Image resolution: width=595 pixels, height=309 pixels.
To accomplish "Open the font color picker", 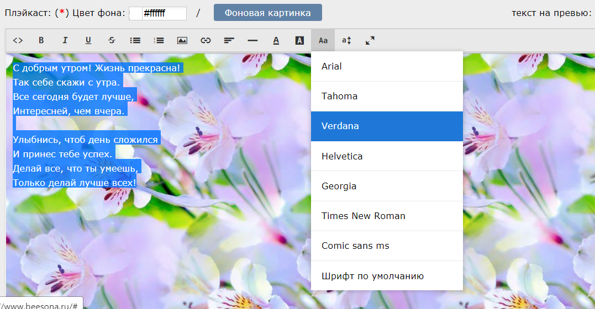I will 276,40.
